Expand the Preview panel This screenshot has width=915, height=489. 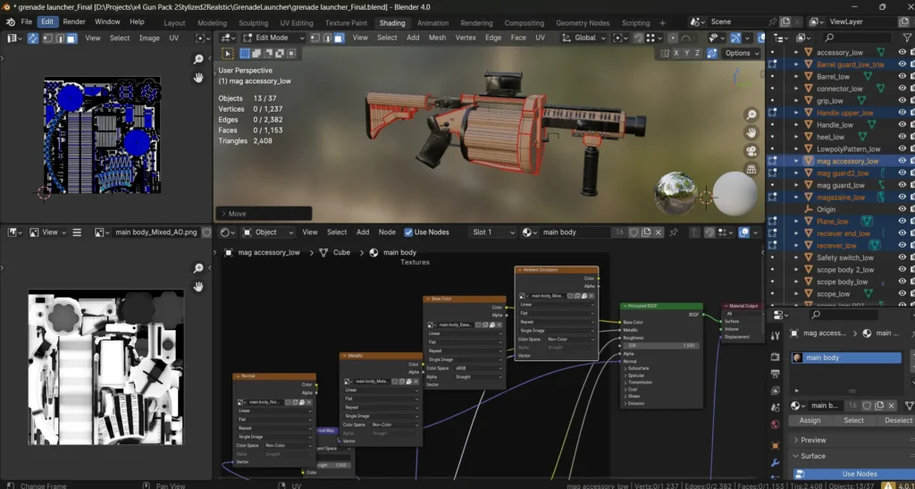[x=813, y=440]
